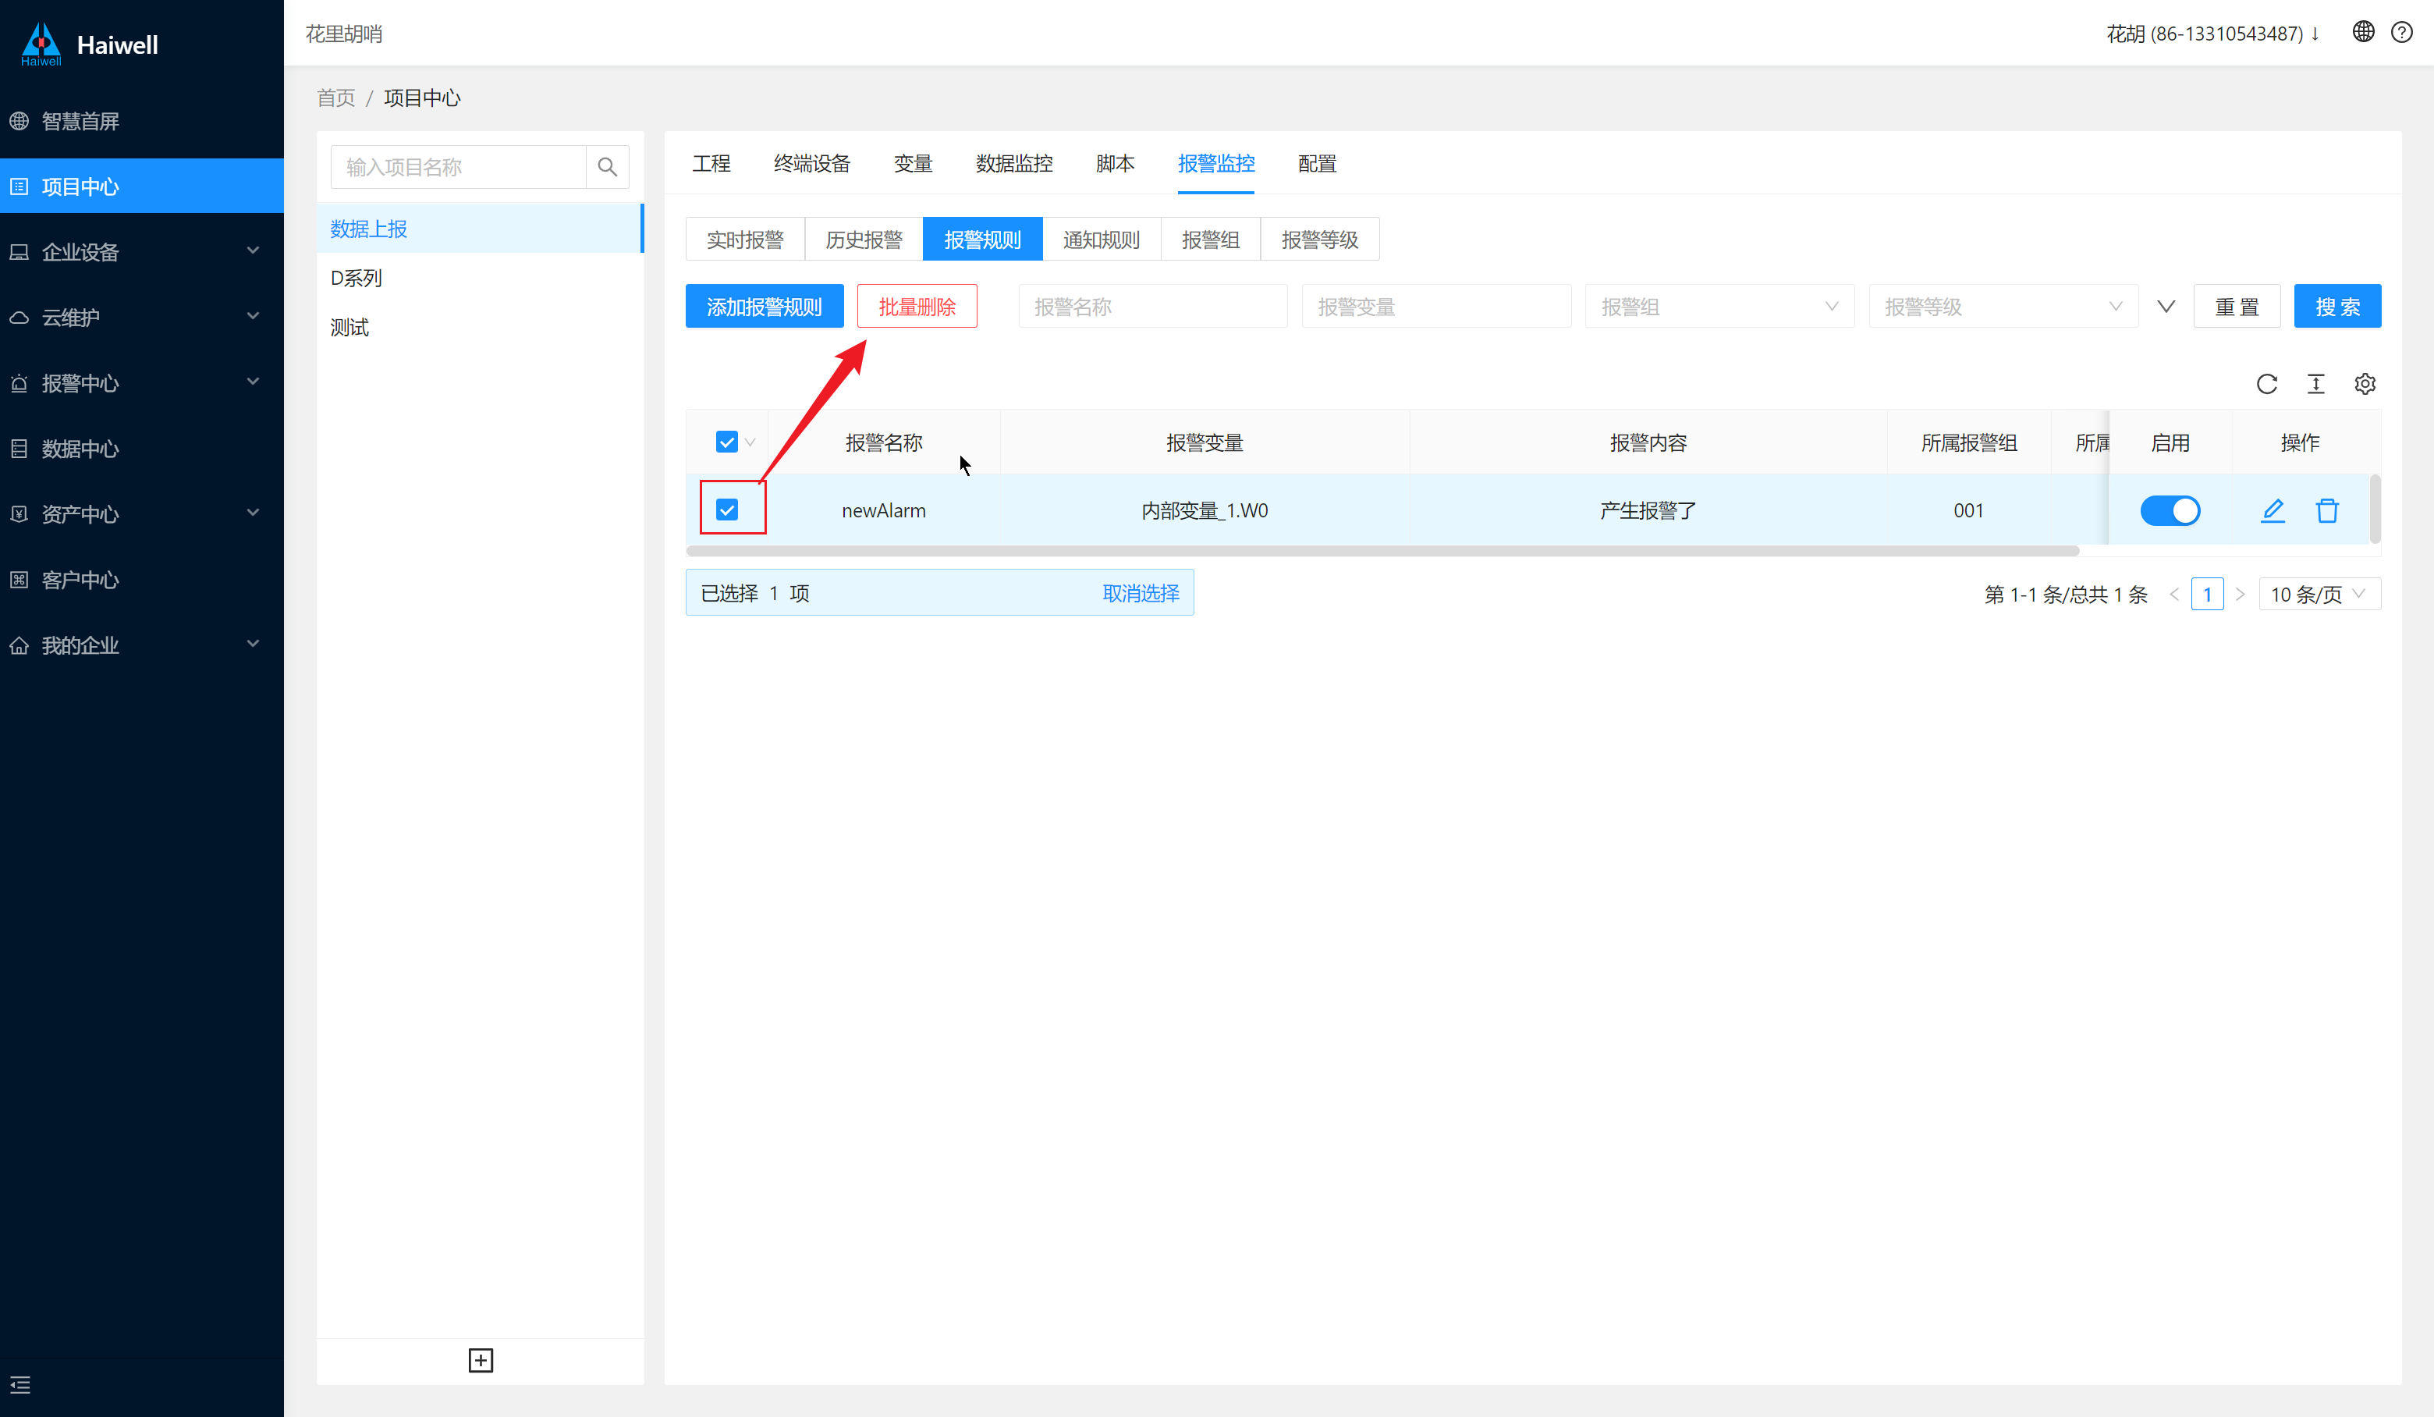Open 智慧首屏 from the sidebar
2434x1417 pixels.
142,121
